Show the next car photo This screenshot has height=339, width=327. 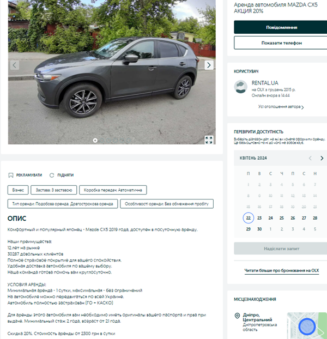(209, 65)
